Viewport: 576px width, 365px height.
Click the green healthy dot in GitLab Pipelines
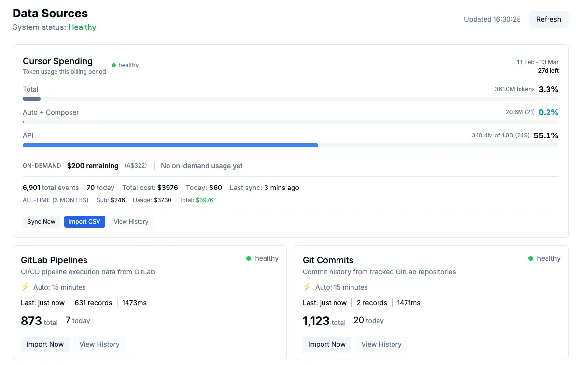pyautogui.click(x=249, y=258)
